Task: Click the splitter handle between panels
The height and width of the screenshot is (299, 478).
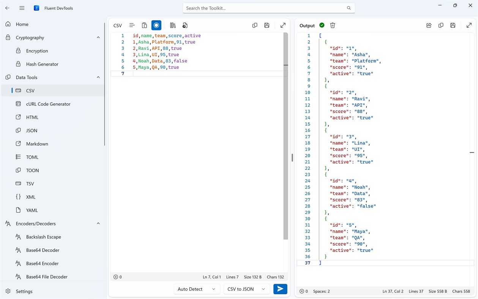Action: pos(292,157)
